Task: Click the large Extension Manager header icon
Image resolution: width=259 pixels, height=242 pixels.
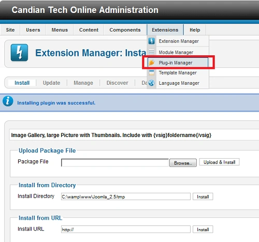Action: (19, 53)
